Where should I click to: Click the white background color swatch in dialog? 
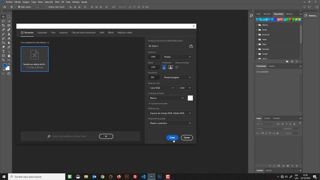(x=190, y=98)
